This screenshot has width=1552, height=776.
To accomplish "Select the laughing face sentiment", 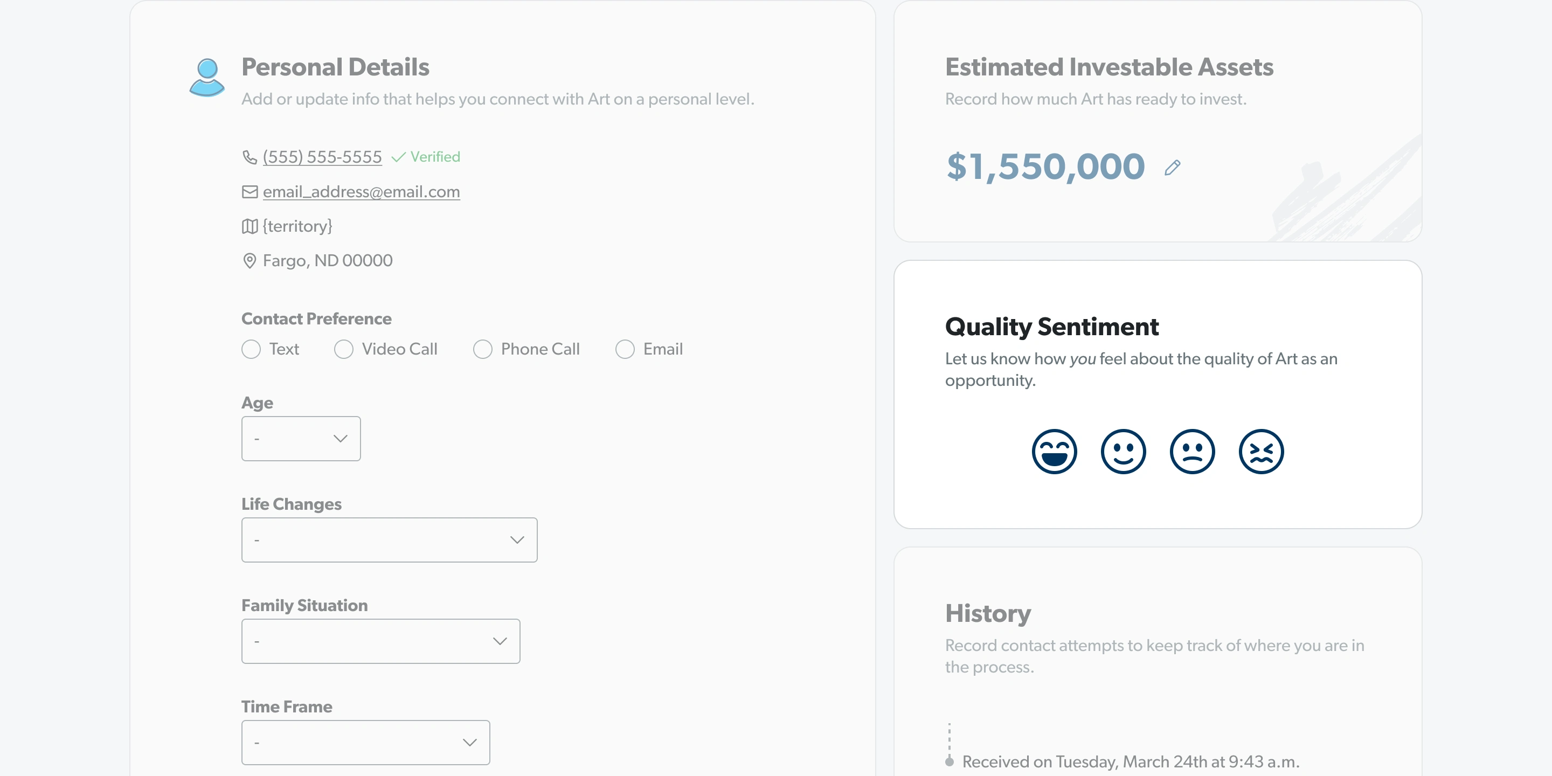I will (x=1054, y=451).
